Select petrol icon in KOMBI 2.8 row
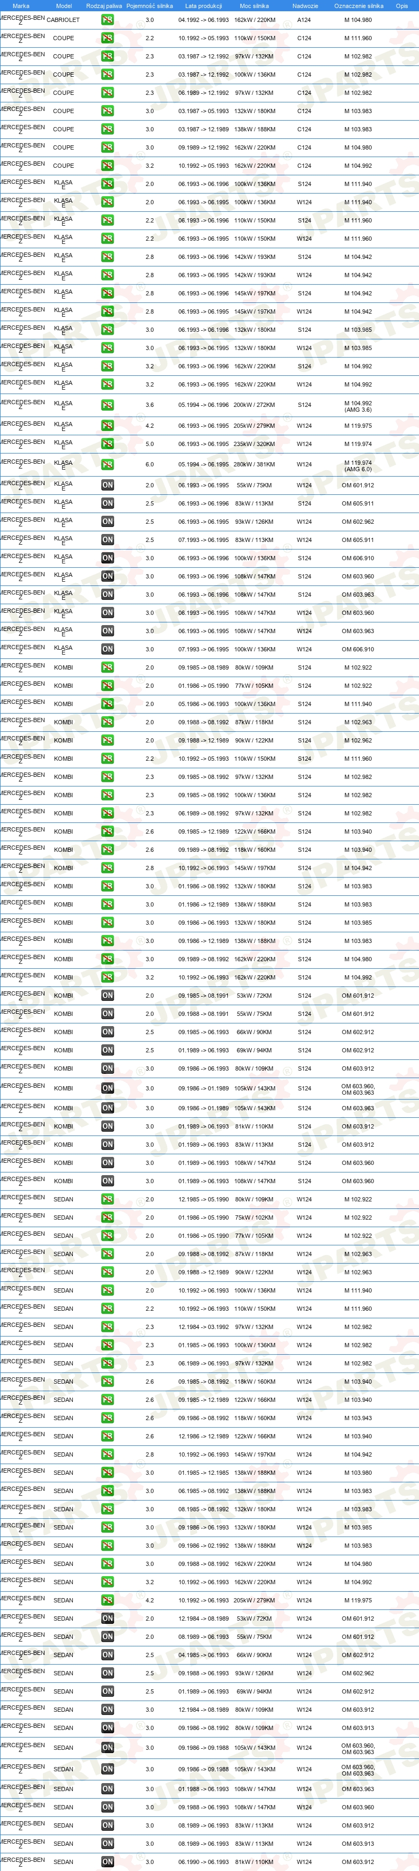Viewport: 419px width, 1871px height. (x=108, y=868)
